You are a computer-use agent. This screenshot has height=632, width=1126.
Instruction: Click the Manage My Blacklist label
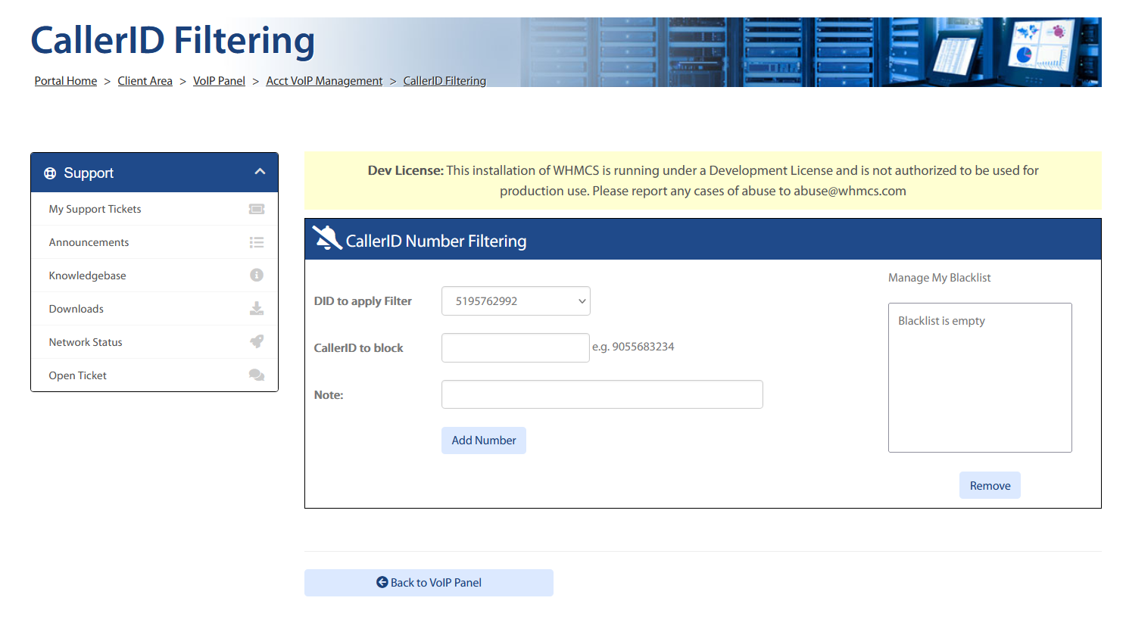point(939,278)
